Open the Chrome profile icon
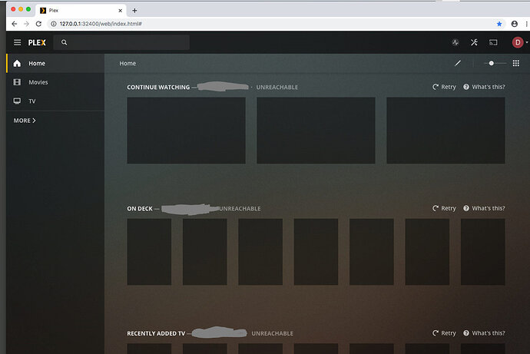 515,24
